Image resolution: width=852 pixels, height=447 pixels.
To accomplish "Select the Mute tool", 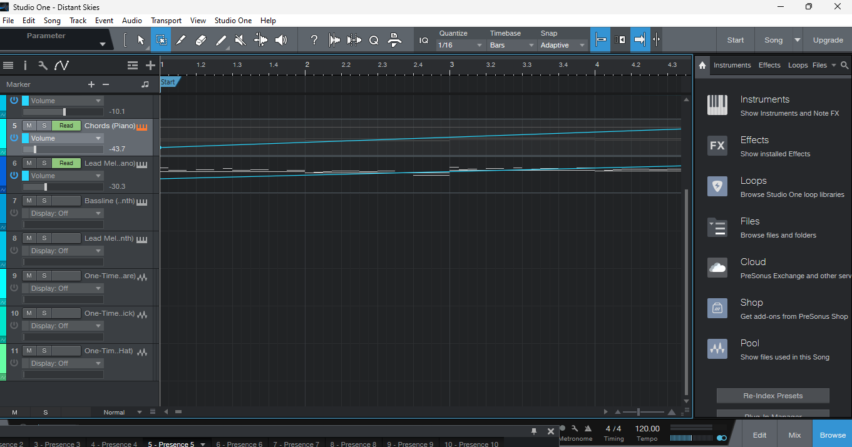I will click(x=240, y=40).
